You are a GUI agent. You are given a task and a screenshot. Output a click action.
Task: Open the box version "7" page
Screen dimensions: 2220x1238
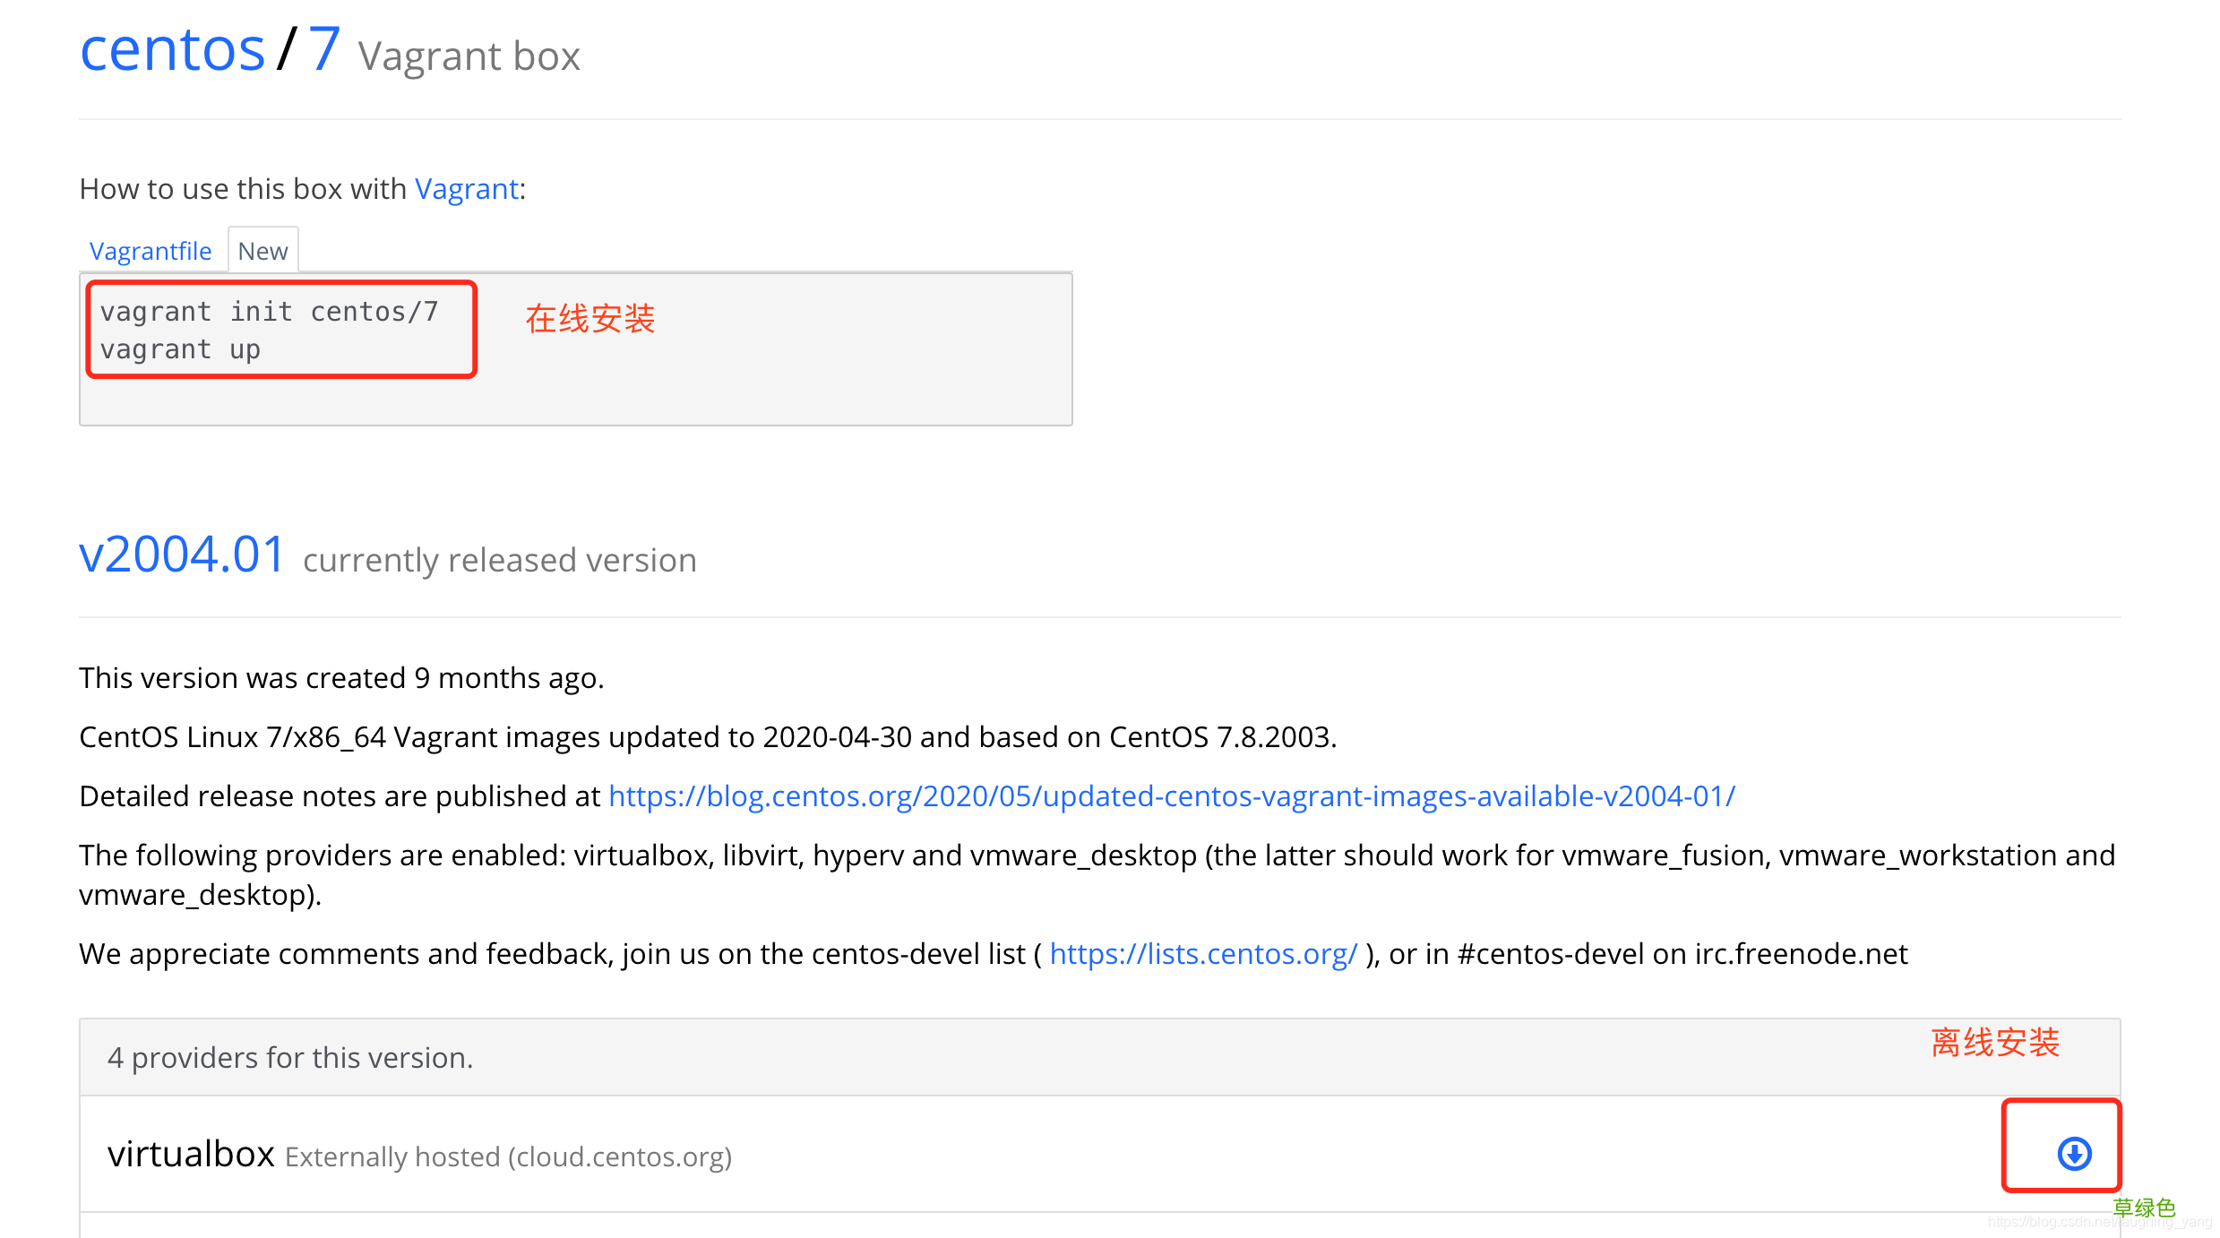322,49
